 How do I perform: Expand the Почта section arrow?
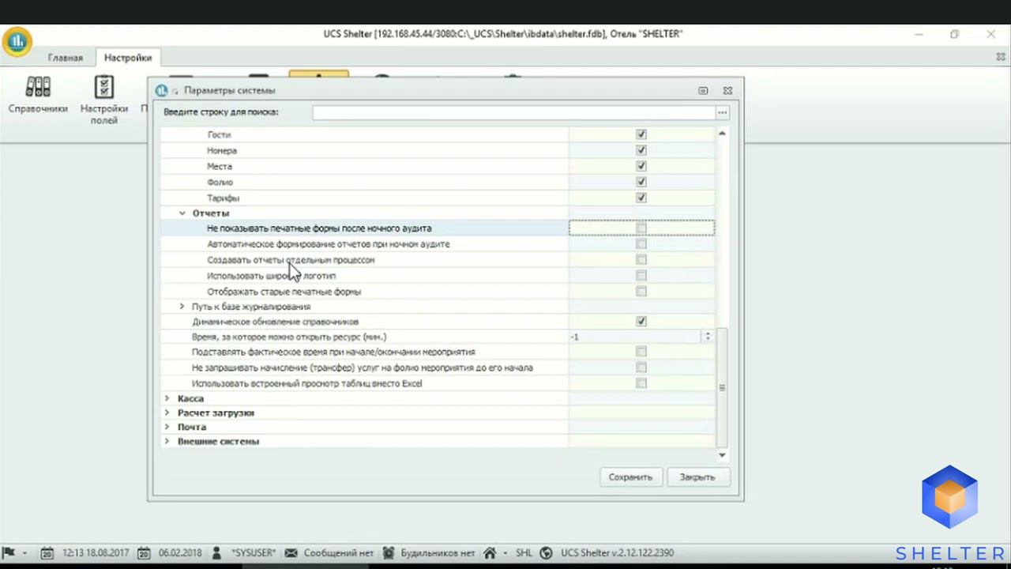point(167,427)
